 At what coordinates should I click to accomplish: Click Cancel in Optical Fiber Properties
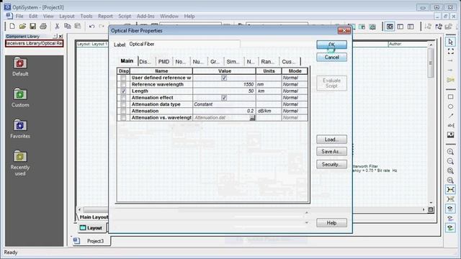pyautogui.click(x=331, y=58)
